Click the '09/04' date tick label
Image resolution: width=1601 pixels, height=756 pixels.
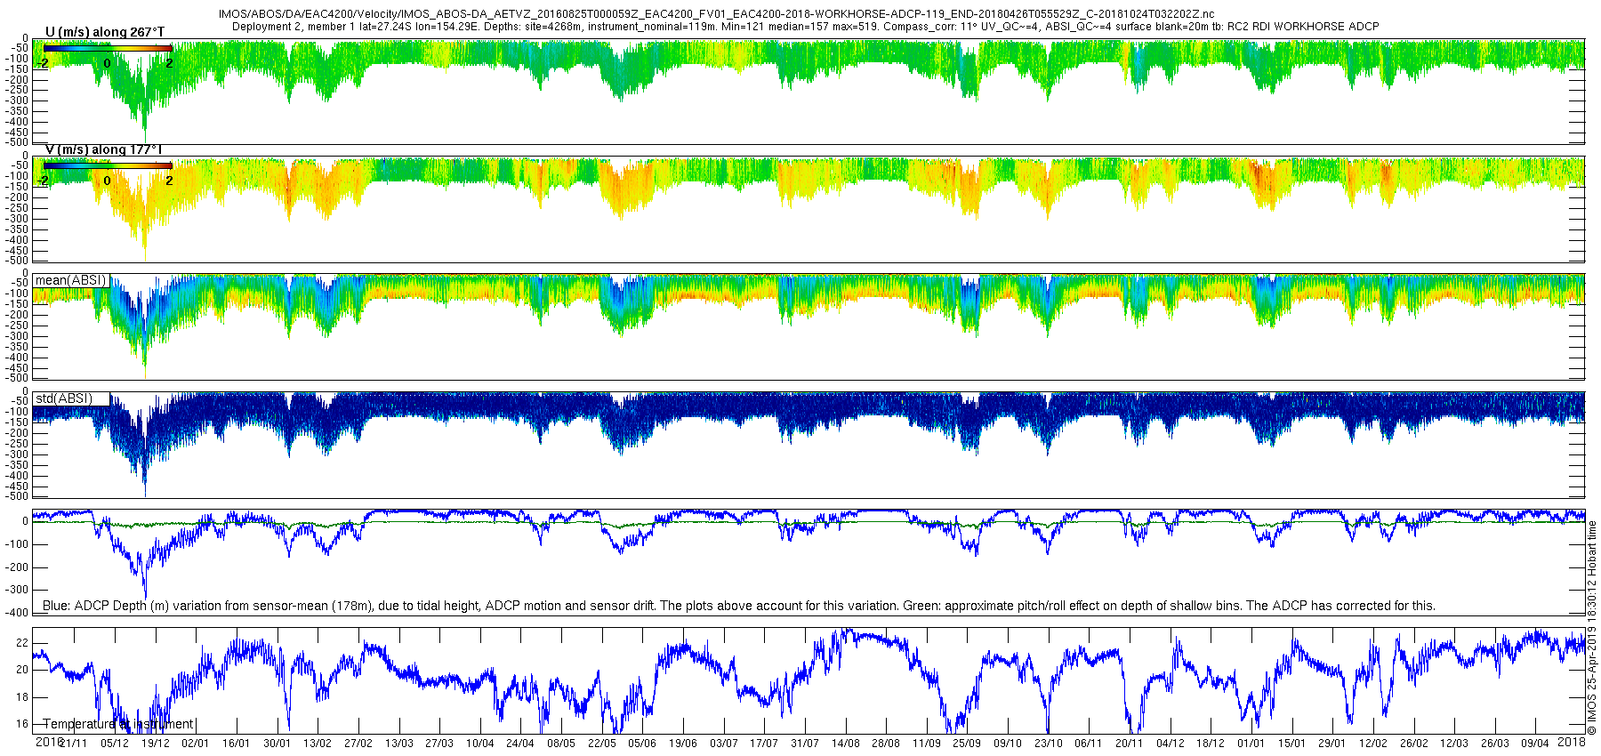pos(1536,744)
